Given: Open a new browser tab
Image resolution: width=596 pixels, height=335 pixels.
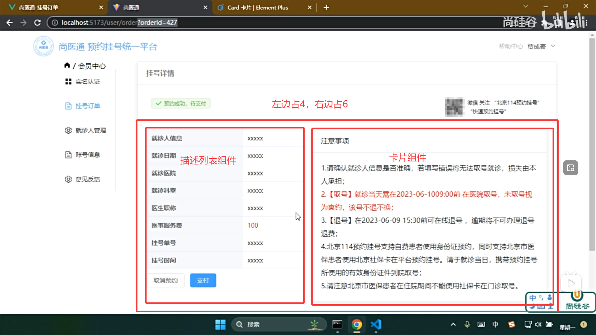Looking at the screenshot, I should coord(326,7).
